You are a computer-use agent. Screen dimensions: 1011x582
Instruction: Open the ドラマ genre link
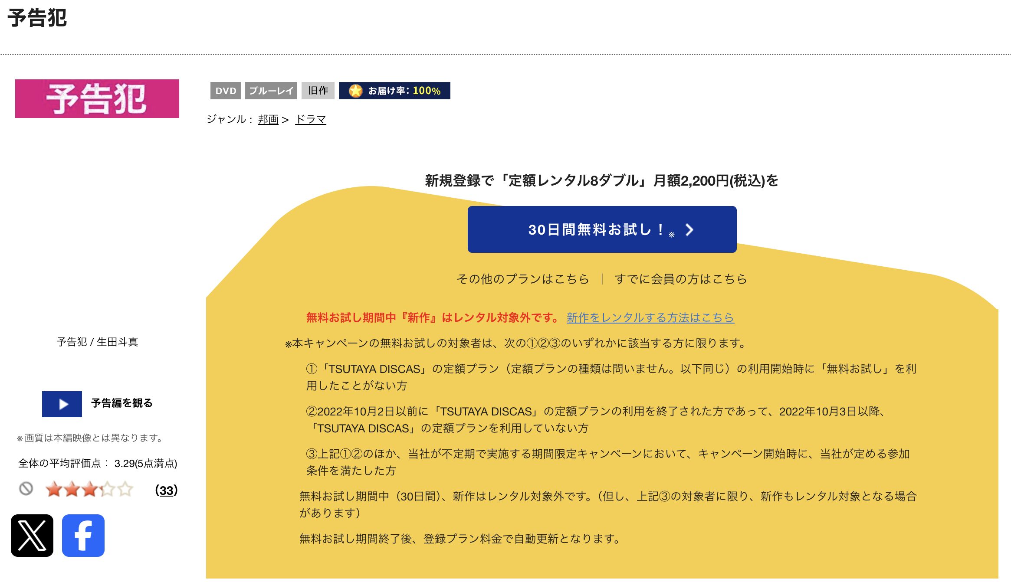311,119
